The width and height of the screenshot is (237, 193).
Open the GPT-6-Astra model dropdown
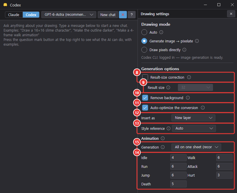pyautogui.click(x=69, y=15)
